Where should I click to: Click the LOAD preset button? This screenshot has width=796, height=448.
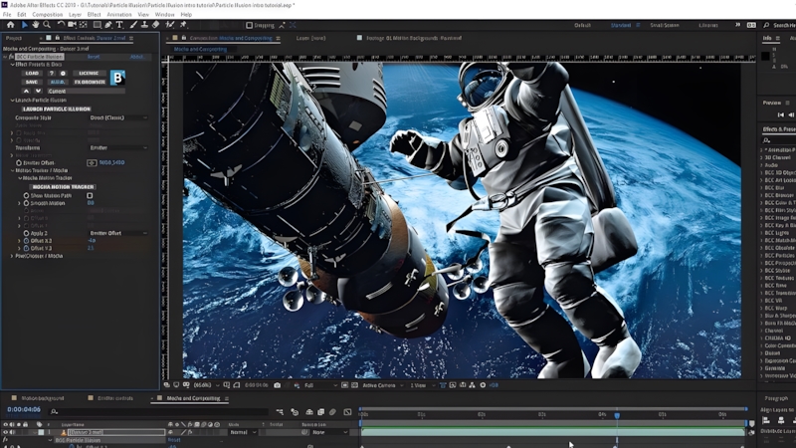pos(32,73)
